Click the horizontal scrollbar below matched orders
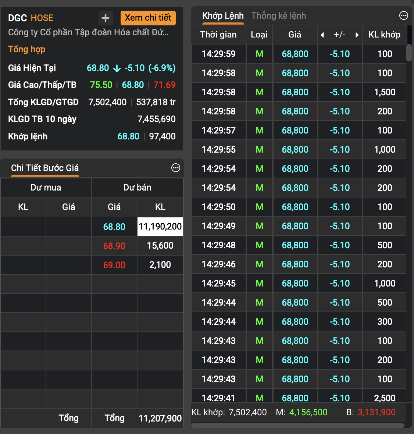Screen dimensions: 414x434 (297, 426)
